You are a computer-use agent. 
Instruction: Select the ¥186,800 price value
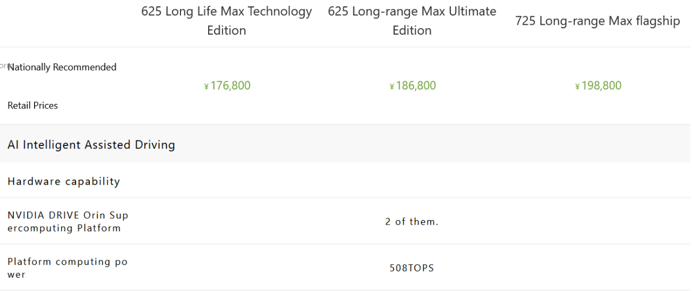coord(412,86)
